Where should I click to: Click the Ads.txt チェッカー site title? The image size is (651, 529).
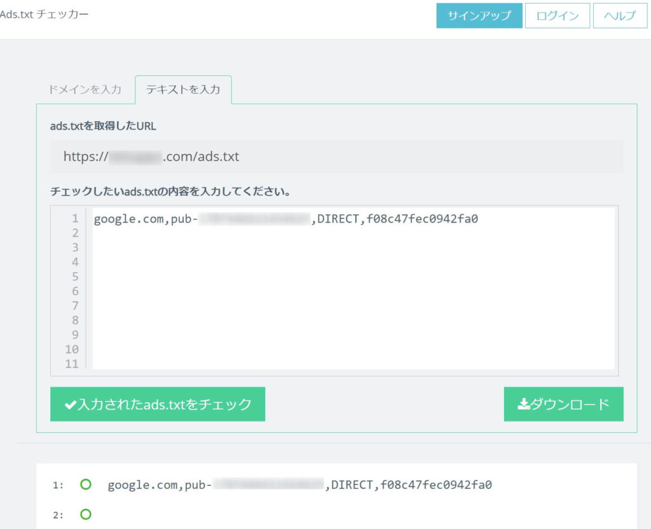pos(44,14)
